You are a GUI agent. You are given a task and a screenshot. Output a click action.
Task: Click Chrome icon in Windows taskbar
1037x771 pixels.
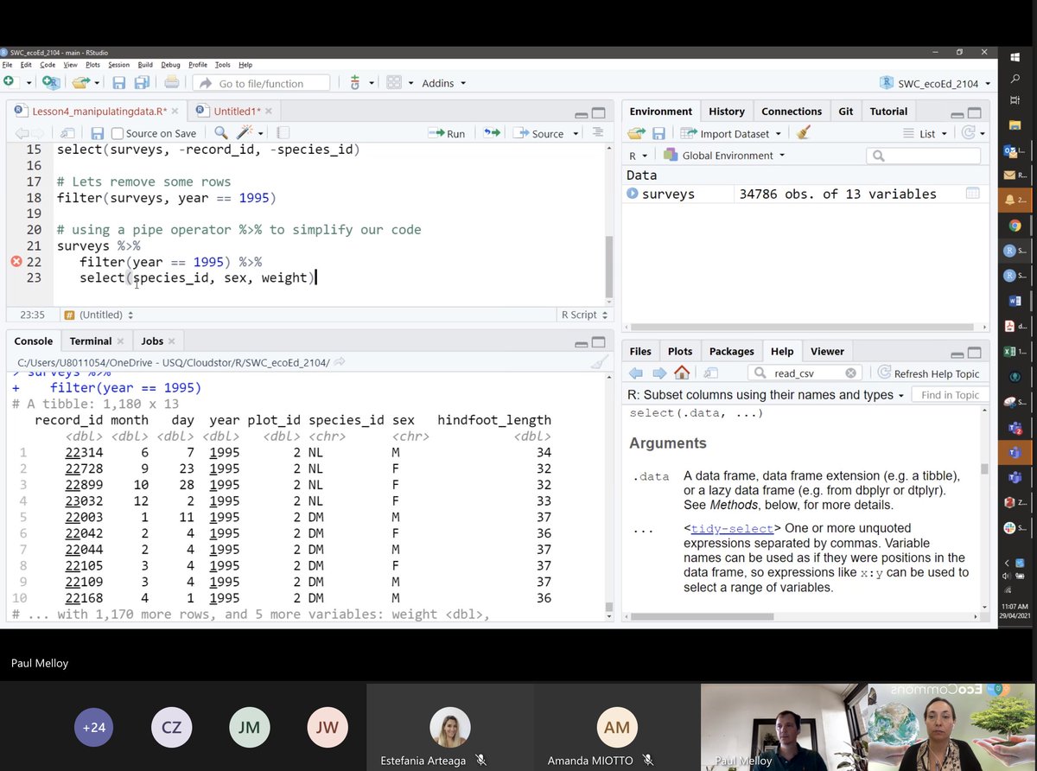click(x=1015, y=226)
